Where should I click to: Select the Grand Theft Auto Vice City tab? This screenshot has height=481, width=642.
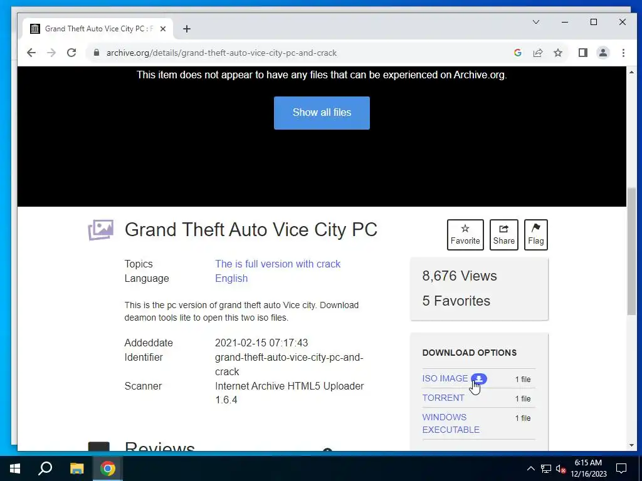[97, 29]
